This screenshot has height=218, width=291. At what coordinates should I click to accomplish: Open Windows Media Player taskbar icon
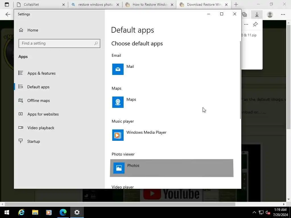click(49, 212)
